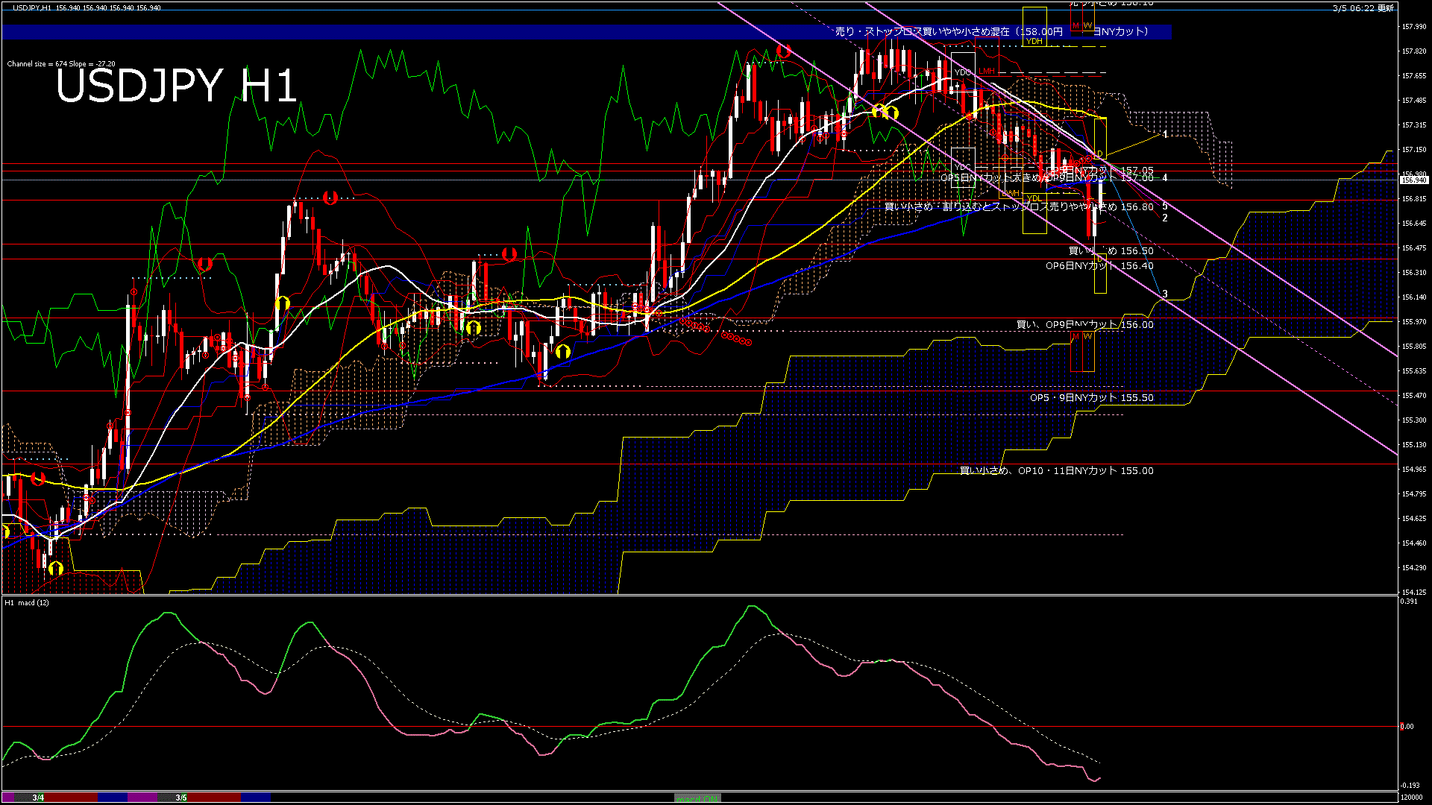The width and height of the screenshot is (1432, 805).
Task: Click the 3/5 date session marker
Action: point(181,798)
